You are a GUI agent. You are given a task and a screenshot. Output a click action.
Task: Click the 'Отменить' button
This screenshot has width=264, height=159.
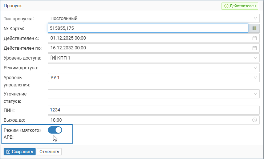coord(49,152)
